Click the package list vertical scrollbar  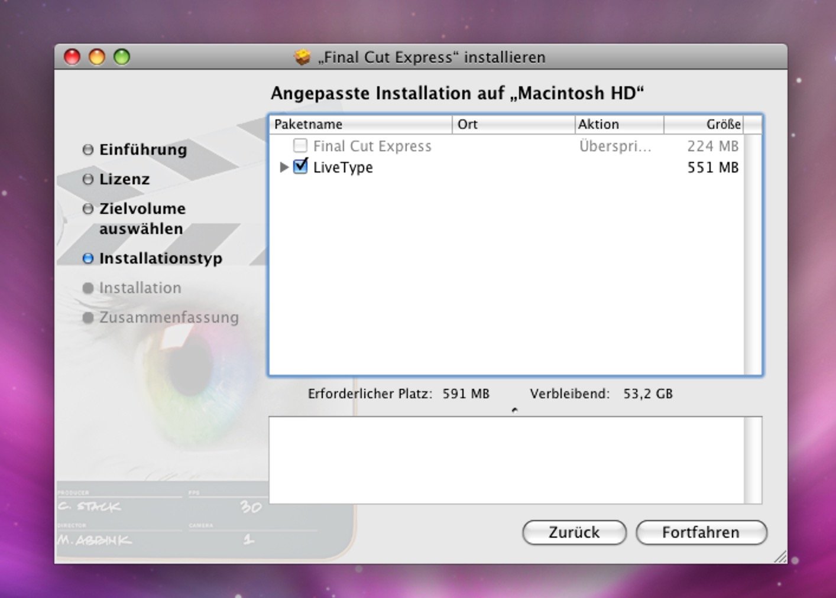(x=753, y=254)
